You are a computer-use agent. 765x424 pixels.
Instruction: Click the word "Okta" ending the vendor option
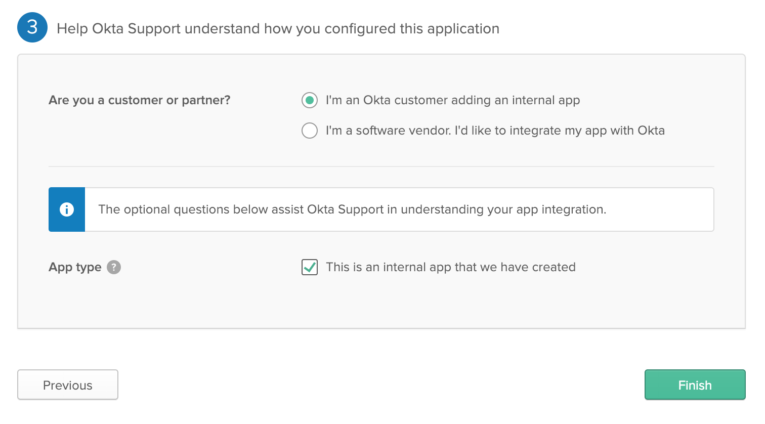[x=651, y=131]
